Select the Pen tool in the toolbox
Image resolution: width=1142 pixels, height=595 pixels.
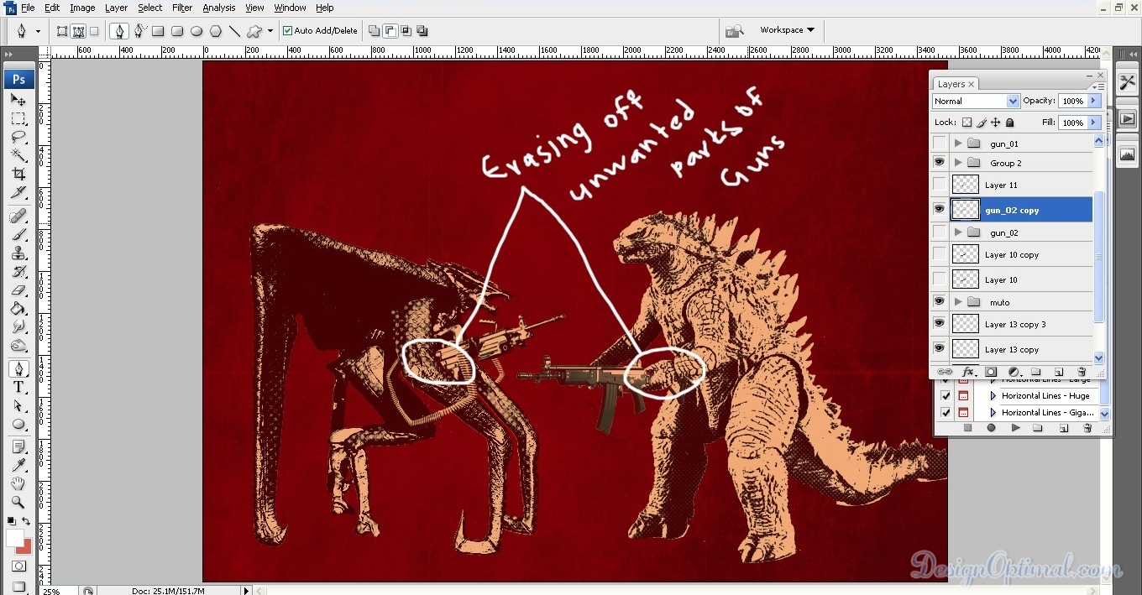point(18,369)
